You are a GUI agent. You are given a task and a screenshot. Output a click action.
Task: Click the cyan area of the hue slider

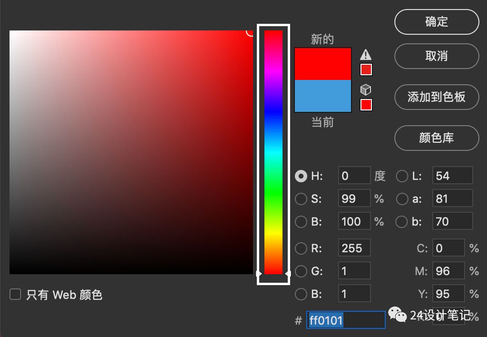[x=273, y=152]
